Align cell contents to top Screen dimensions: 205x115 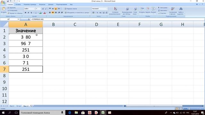[x=50, y=9]
